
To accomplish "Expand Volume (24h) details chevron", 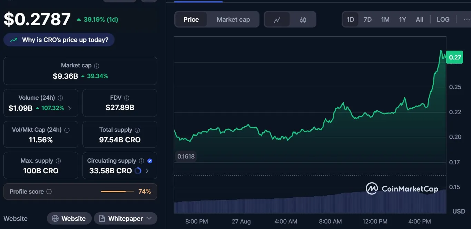I will click(70, 108).
